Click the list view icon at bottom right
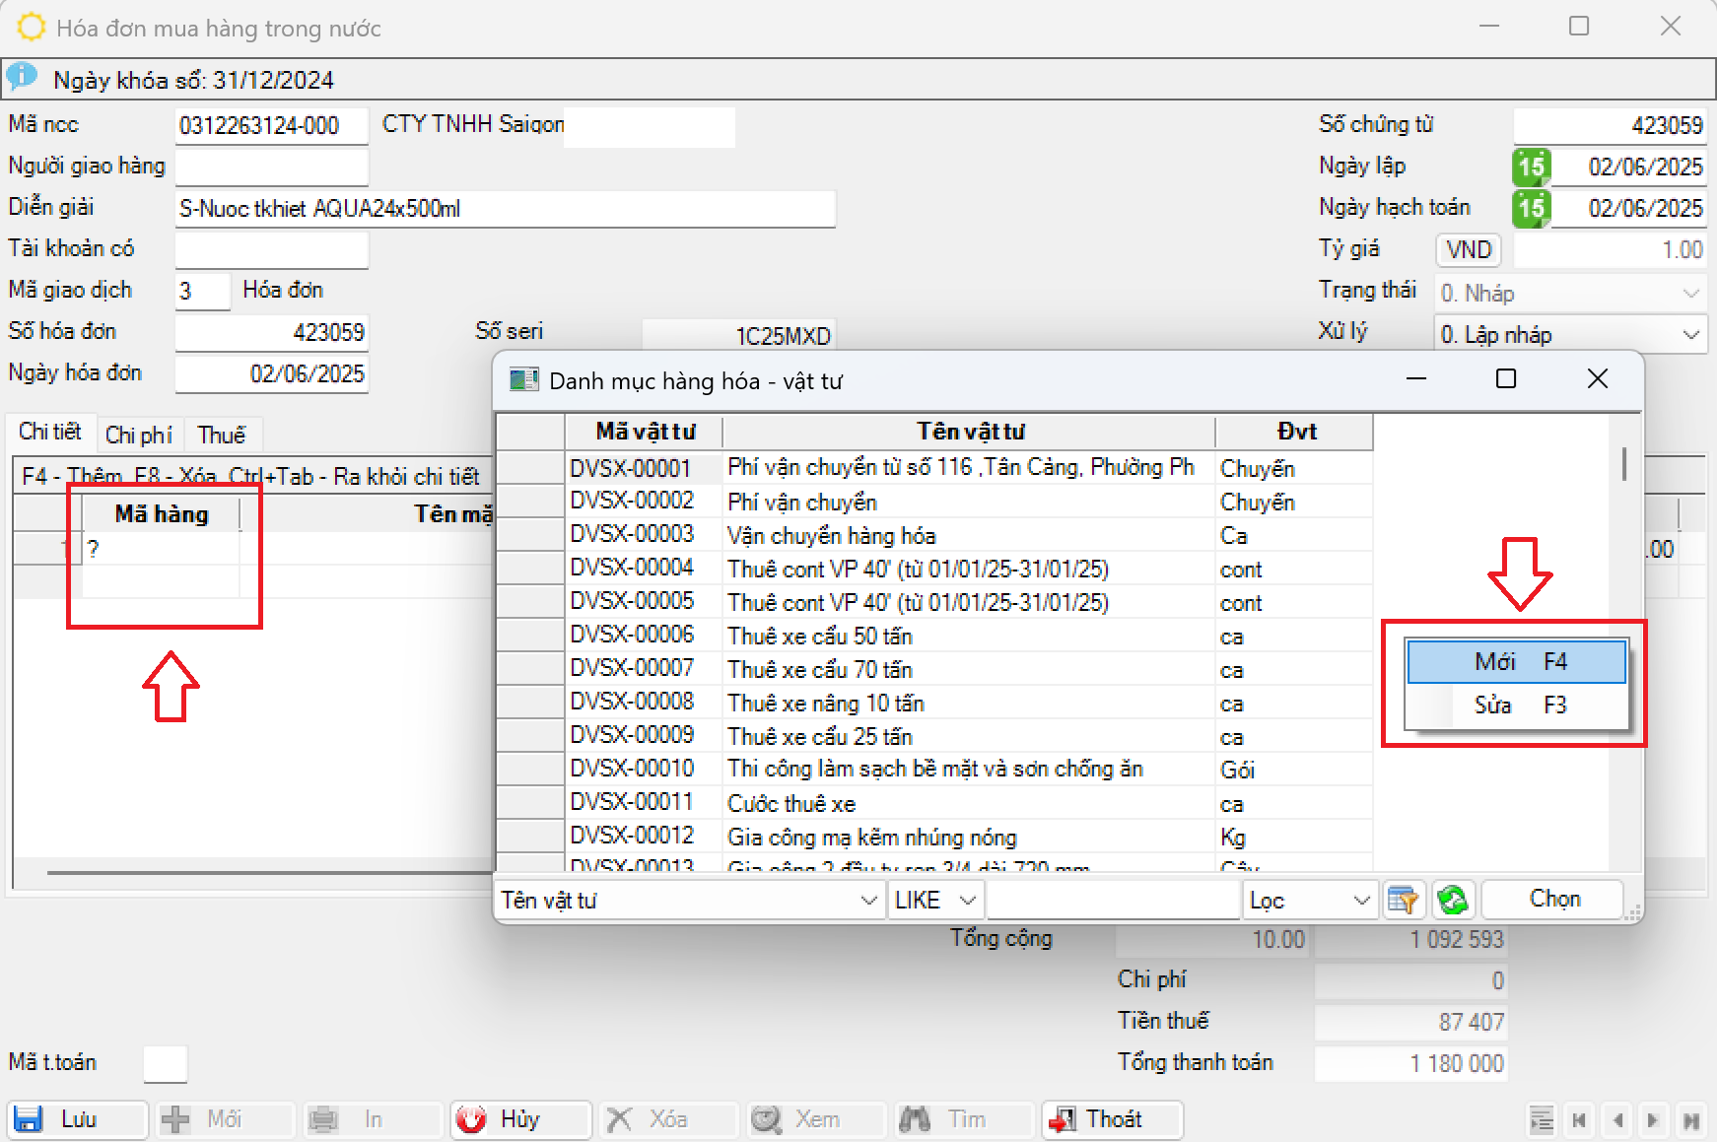Screen dimensions: 1717x1142 click(1542, 1120)
